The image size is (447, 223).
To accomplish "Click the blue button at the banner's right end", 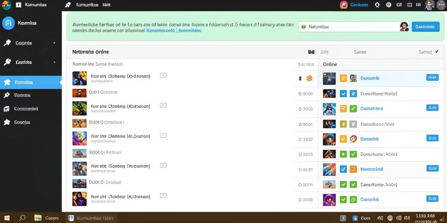I will point(425,27).
